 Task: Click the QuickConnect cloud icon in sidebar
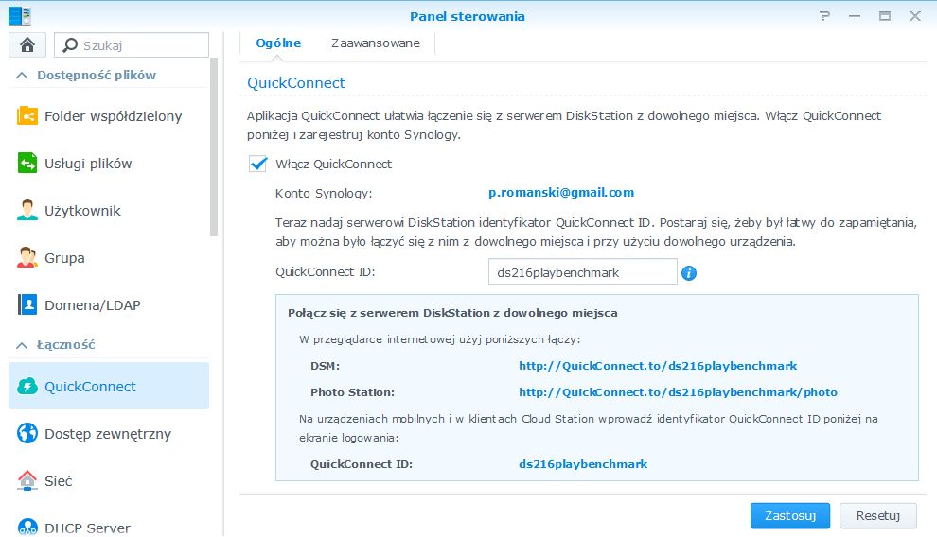pyautogui.click(x=27, y=386)
